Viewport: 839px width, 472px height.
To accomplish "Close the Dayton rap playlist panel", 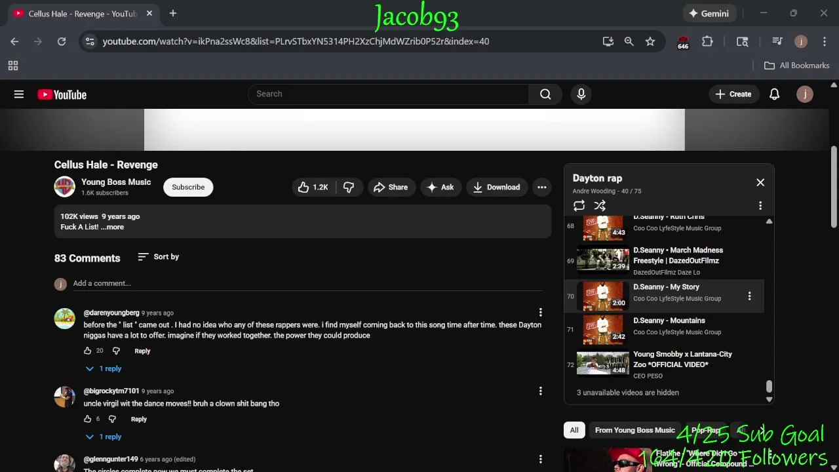I will coord(760,182).
